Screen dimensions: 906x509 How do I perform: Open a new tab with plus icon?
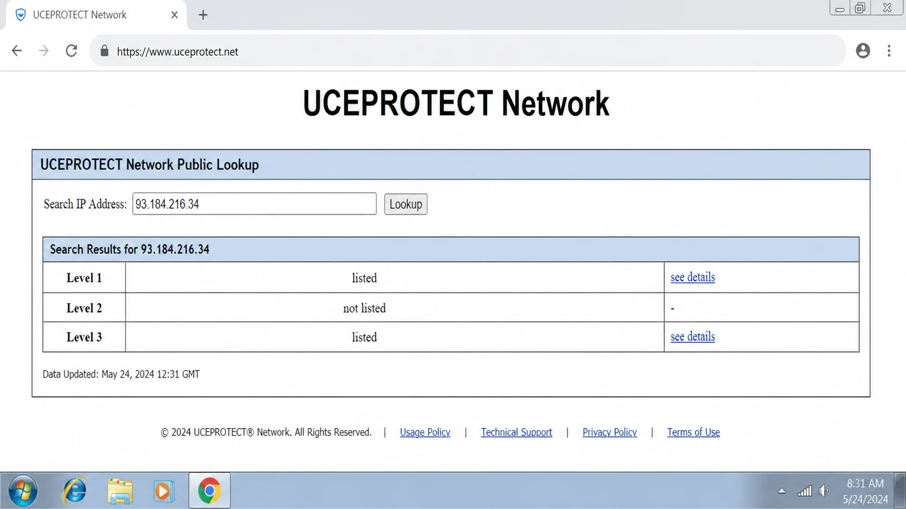[203, 15]
